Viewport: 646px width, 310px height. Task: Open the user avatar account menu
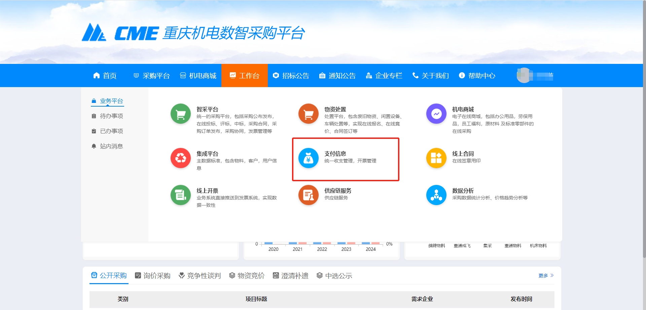pos(524,76)
